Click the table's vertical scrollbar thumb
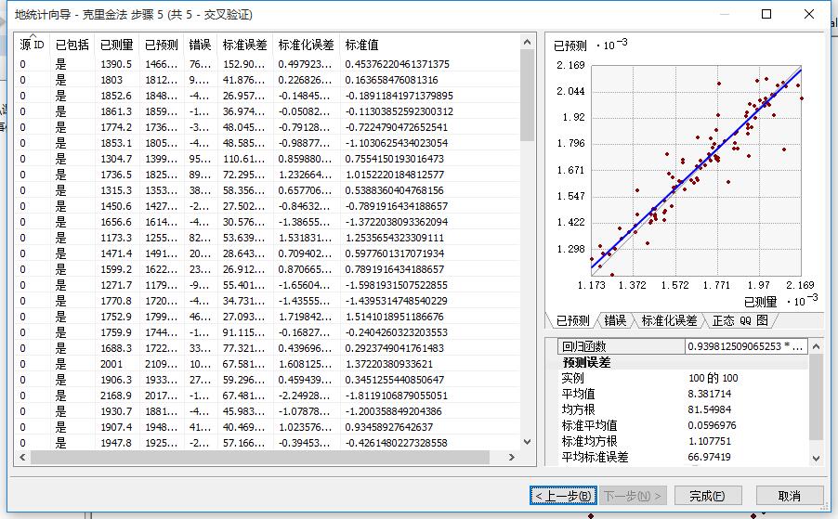Image resolution: width=838 pixels, height=519 pixels. (x=527, y=95)
